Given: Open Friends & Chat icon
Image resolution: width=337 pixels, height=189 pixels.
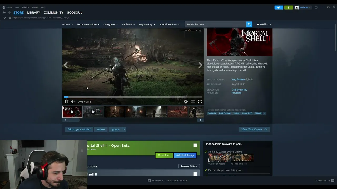Looking at the screenshot, I should [x=333, y=180].
